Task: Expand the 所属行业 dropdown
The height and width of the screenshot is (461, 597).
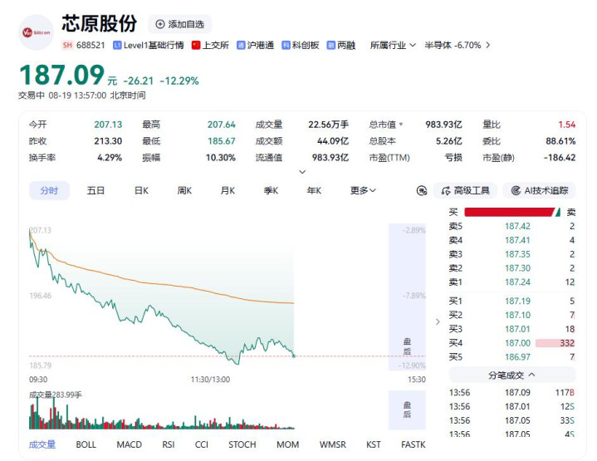Action: (393, 46)
